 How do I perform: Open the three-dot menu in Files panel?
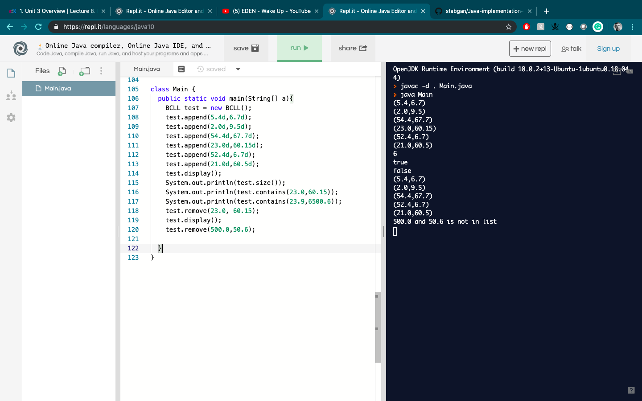[101, 71]
